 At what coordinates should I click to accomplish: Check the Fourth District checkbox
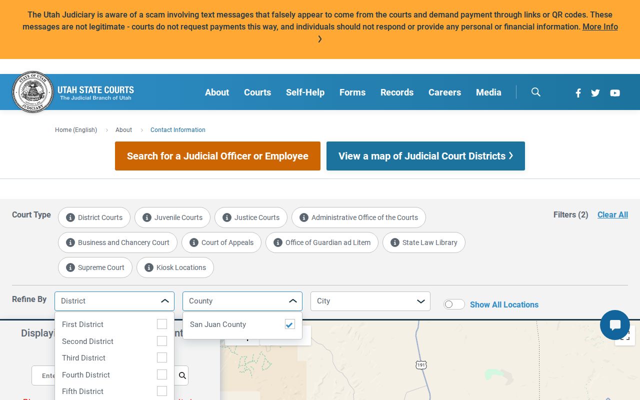click(x=162, y=374)
